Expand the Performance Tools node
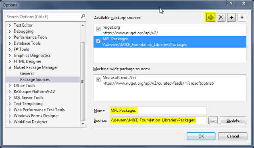254x148 pixels. point(10,37)
